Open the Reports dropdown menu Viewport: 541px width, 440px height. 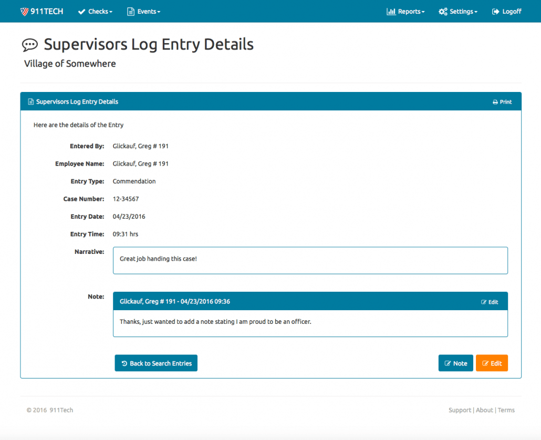pyautogui.click(x=405, y=11)
